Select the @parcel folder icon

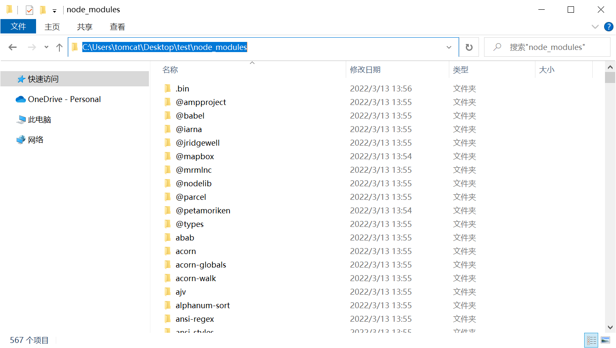coord(168,197)
